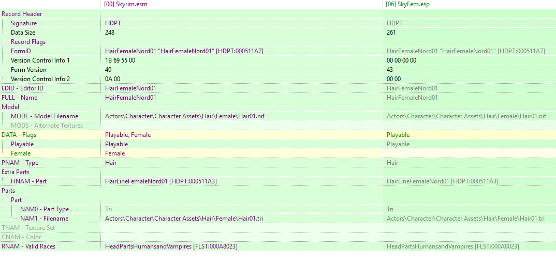Select the NAM0 - Part Type row

point(278,209)
